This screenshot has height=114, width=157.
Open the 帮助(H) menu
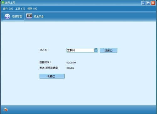32,9
